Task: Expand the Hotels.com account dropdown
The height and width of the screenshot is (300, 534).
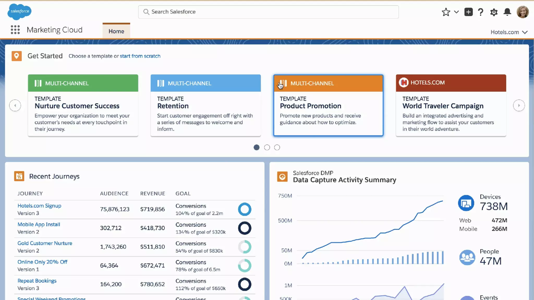Action: click(509, 32)
